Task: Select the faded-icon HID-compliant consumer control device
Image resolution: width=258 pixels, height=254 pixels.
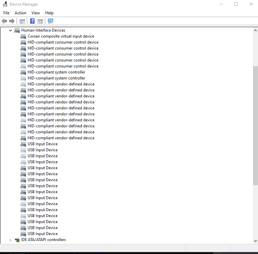Action: coord(63,66)
